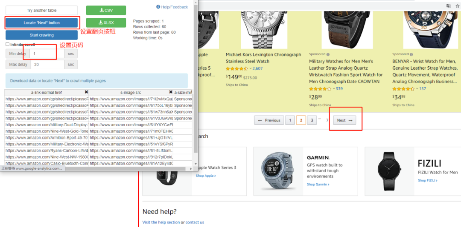Select the Nine-West-NW-1980 URL cell
The height and width of the screenshot is (227, 461).
pos(47,157)
